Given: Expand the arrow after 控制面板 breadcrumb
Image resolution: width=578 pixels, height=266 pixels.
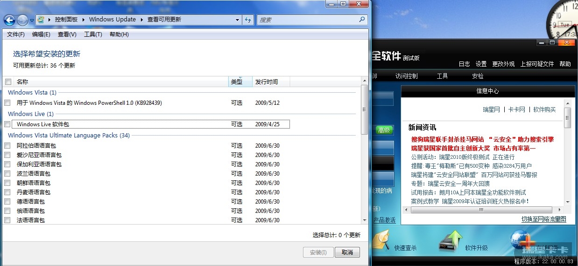Looking at the screenshot, I should (84, 20).
